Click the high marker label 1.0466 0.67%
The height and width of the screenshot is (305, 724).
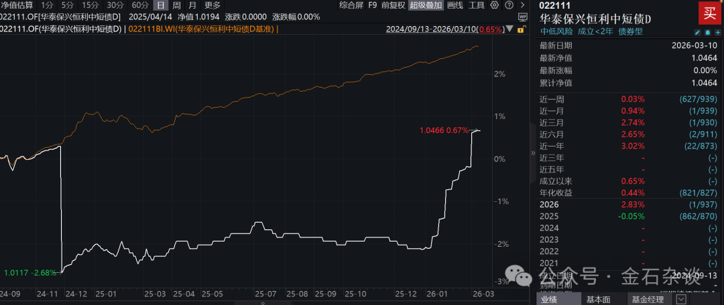coord(444,131)
